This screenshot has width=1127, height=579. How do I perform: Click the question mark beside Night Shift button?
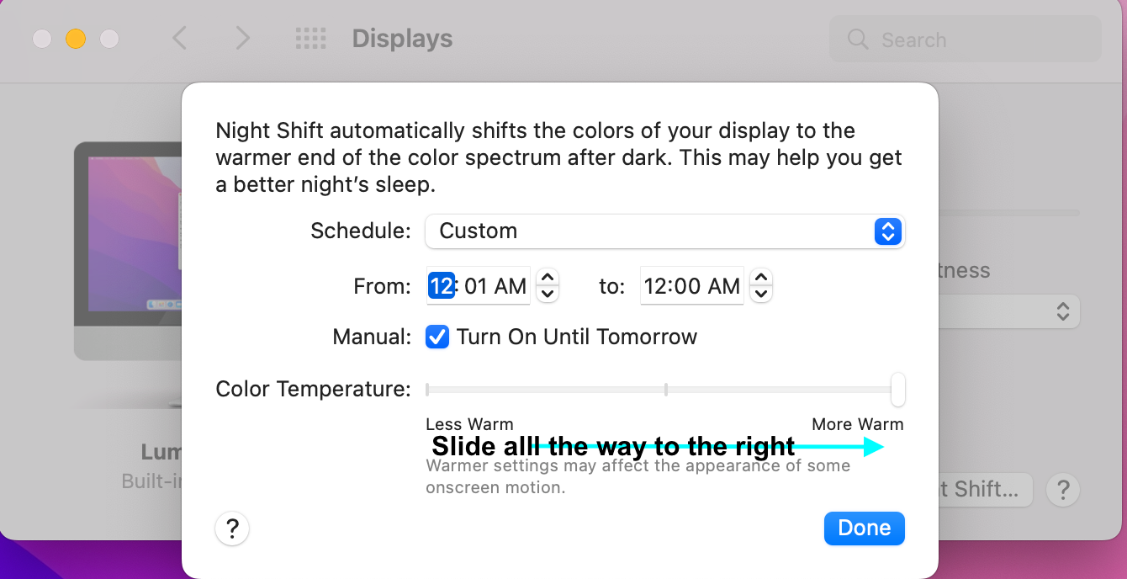(1063, 490)
